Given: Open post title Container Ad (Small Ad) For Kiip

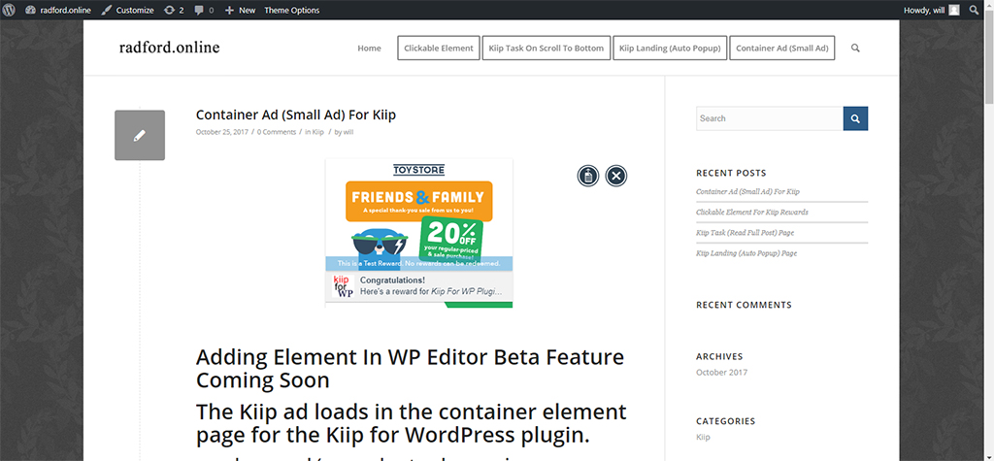Looking at the screenshot, I should click(x=296, y=115).
